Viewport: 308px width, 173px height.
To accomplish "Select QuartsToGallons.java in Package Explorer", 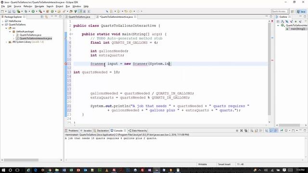I will (x=30, y=35).
